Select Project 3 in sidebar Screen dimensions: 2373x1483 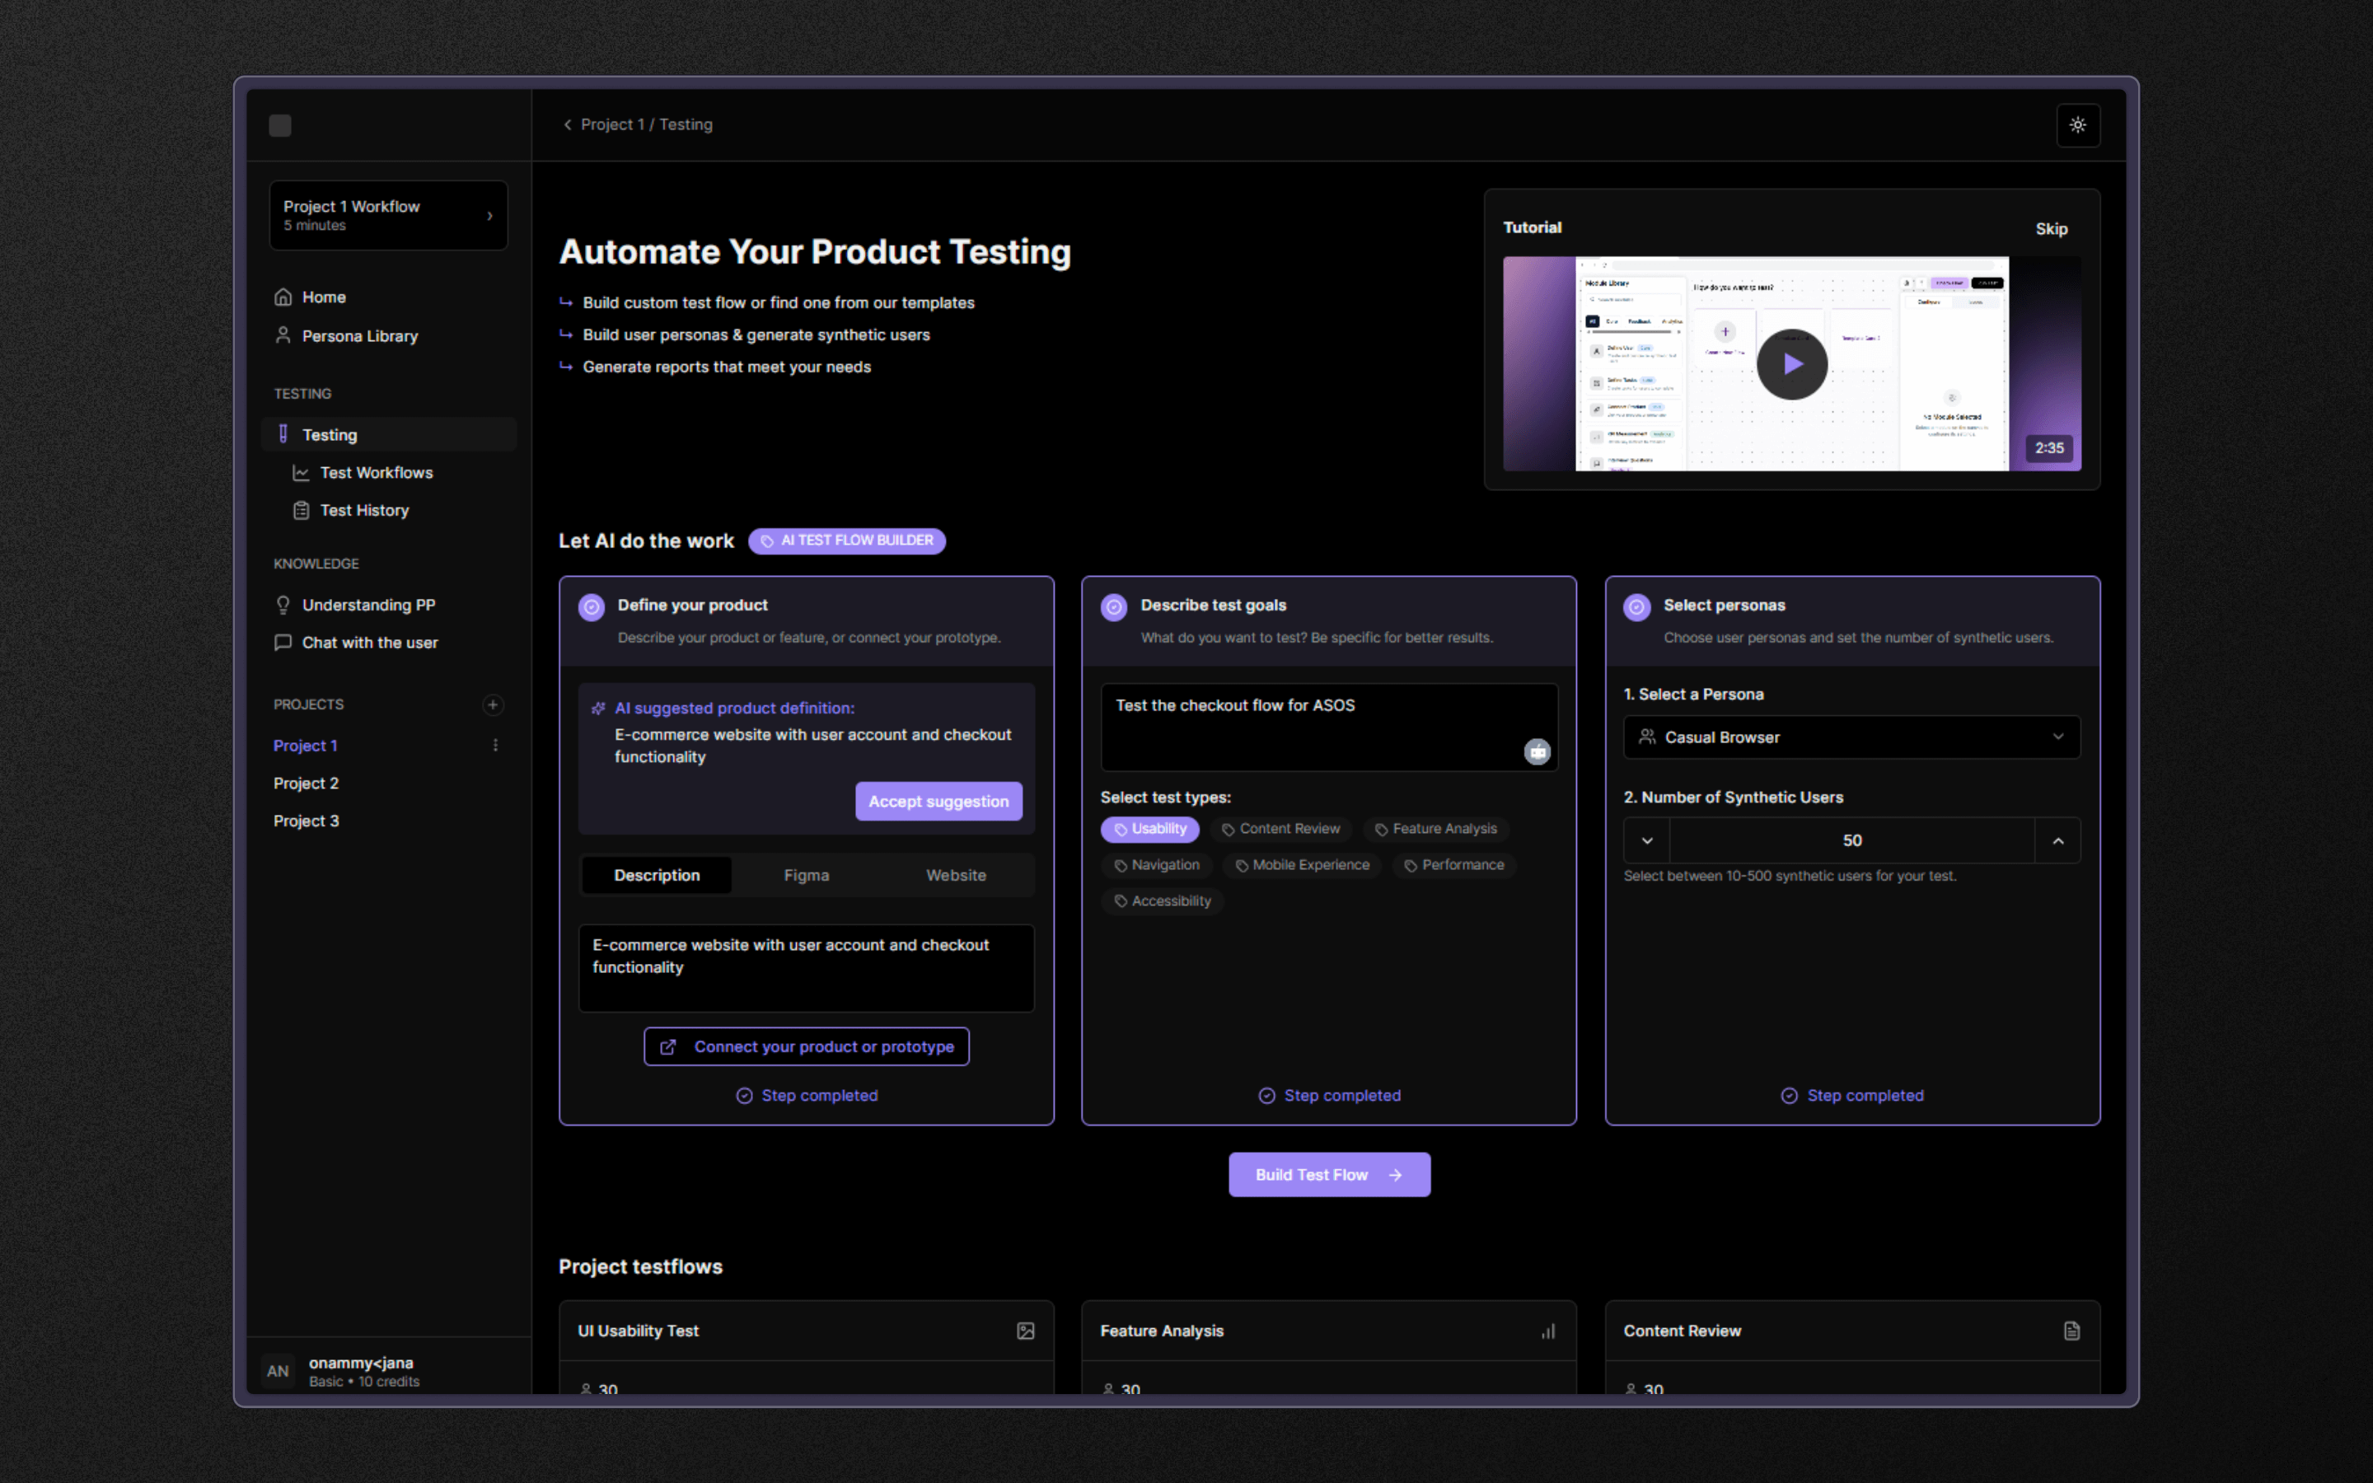point(306,821)
